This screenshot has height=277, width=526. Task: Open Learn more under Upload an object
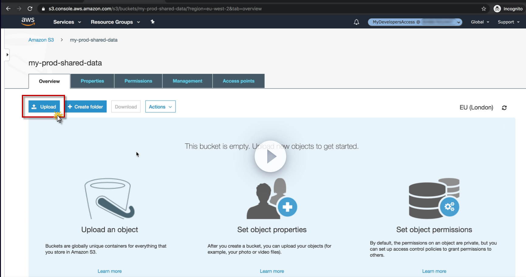pos(110,271)
